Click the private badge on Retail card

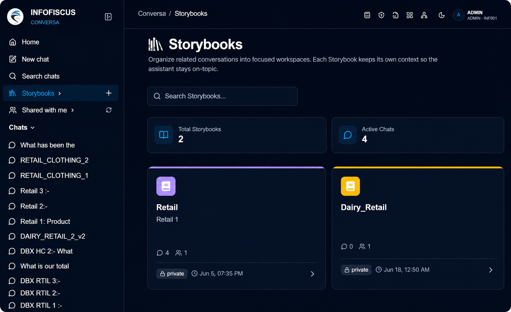click(172, 274)
